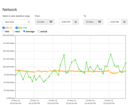
Task: Uncheck the Bits In checkbox
Action: pos(4,28)
